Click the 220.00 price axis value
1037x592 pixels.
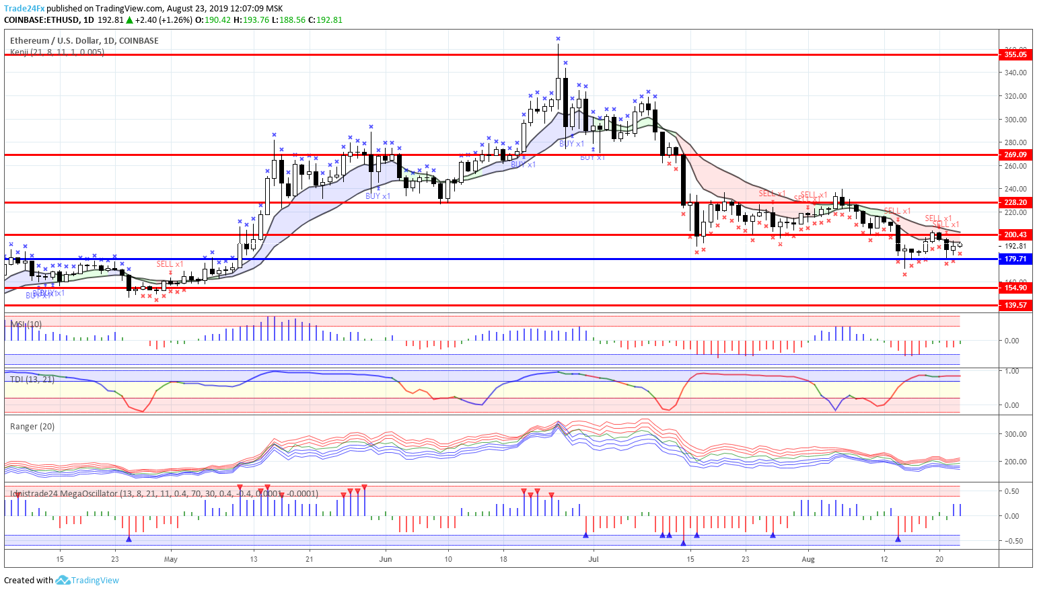click(1015, 212)
